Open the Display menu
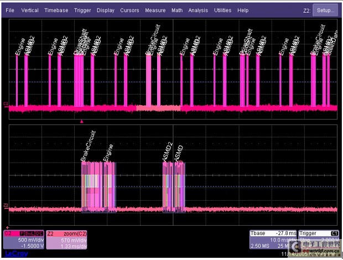The height and width of the screenshot is (260, 343). (x=106, y=11)
